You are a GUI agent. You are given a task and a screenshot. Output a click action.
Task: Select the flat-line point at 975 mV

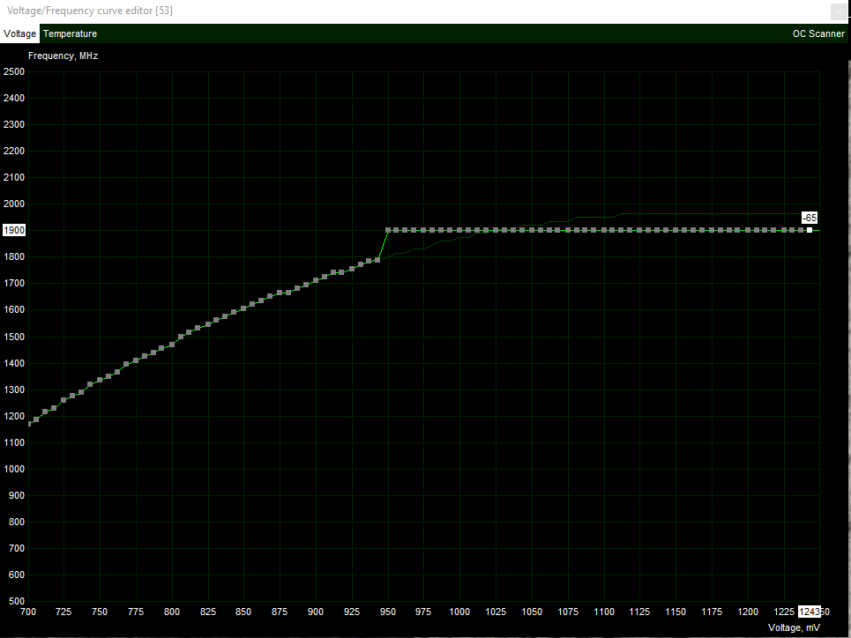[422, 230]
